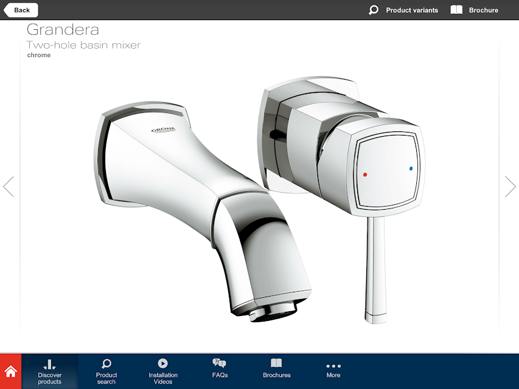
Task: Click the chrome finish label
Action: click(39, 55)
